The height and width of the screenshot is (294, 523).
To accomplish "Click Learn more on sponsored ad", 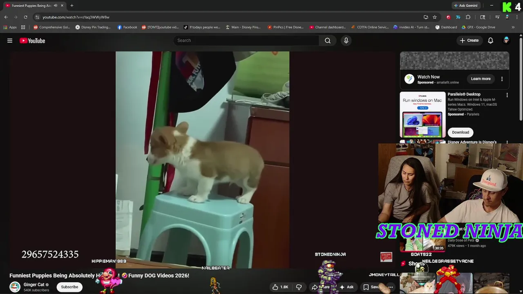I will tap(481, 79).
